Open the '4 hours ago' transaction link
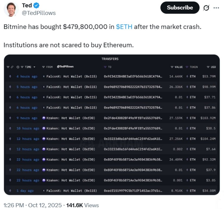 click(x=27, y=77)
